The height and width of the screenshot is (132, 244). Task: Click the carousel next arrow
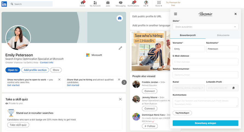pyautogui.click(x=124, y=82)
